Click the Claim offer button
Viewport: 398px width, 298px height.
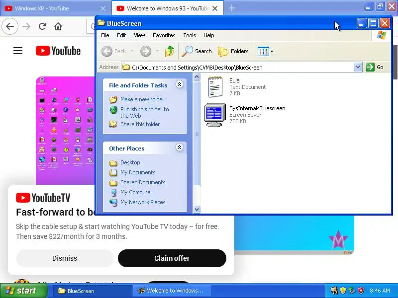(172, 258)
